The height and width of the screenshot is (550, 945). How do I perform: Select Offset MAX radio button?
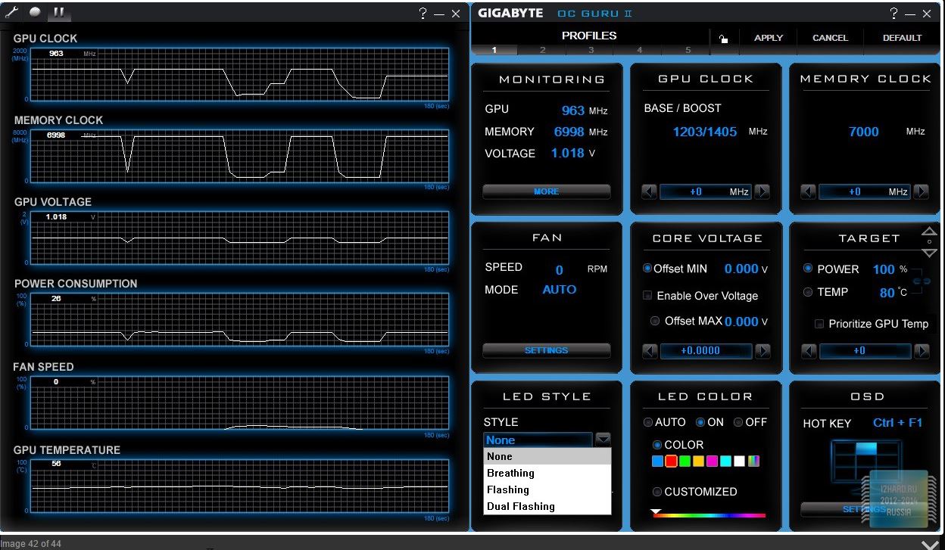[655, 321]
